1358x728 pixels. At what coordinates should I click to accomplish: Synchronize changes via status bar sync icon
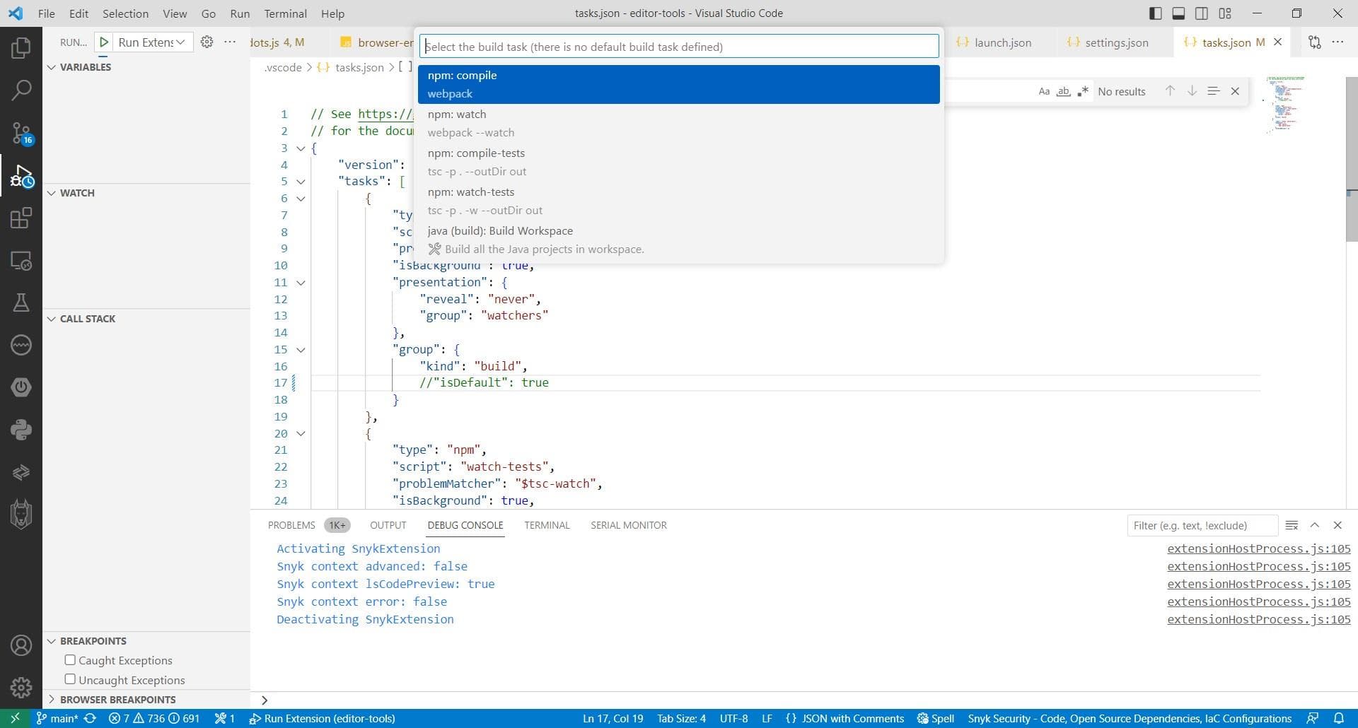[90, 718]
